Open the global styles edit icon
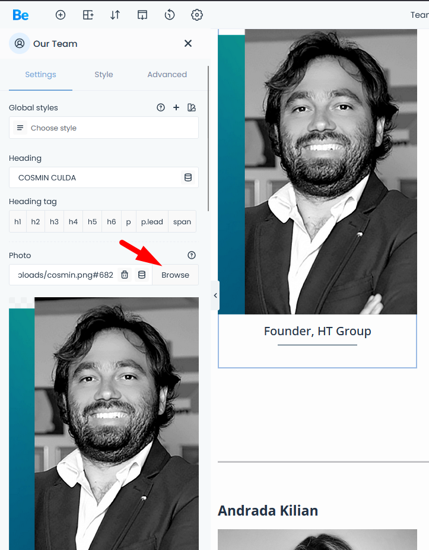The image size is (429, 550). click(x=192, y=107)
